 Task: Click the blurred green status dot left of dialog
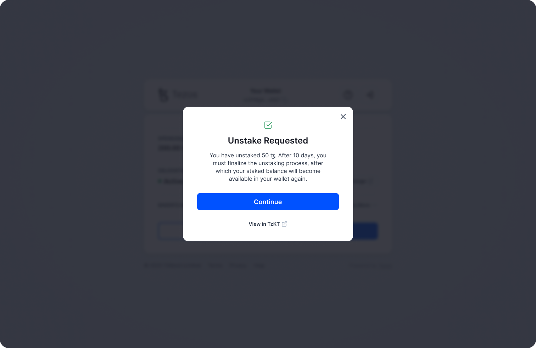pos(160,181)
